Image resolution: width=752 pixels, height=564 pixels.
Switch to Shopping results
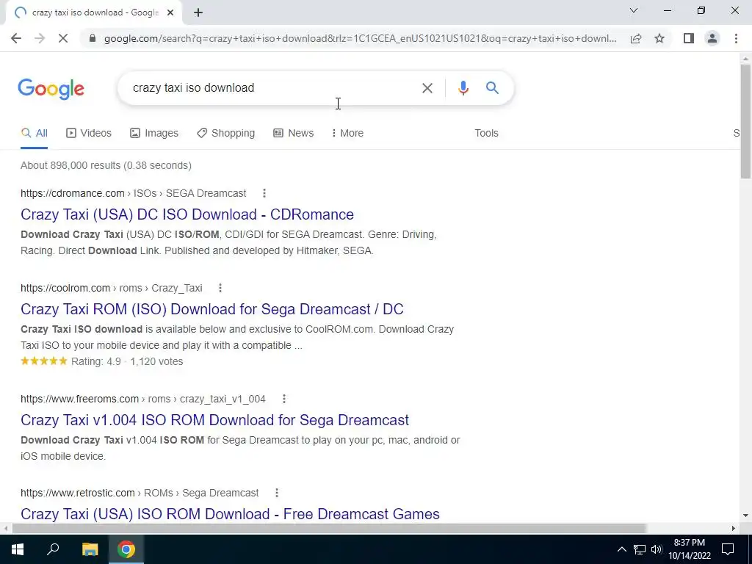pyautogui.click(x=226, y=134)
